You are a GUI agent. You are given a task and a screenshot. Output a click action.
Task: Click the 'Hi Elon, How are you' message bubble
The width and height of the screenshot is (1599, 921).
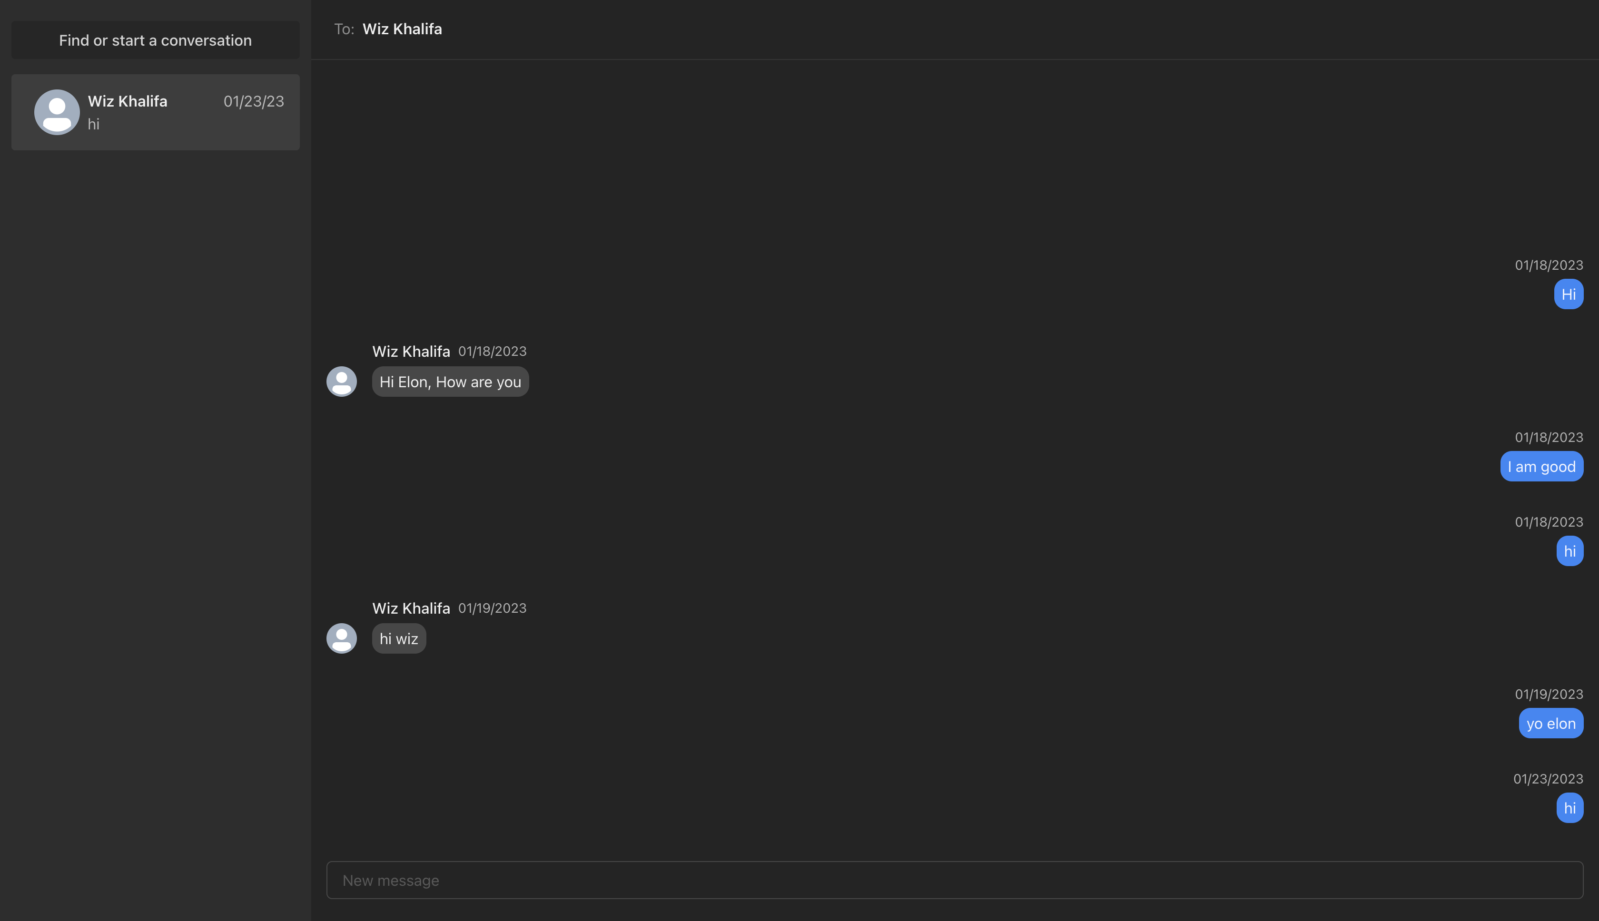(x=451, y=382)
